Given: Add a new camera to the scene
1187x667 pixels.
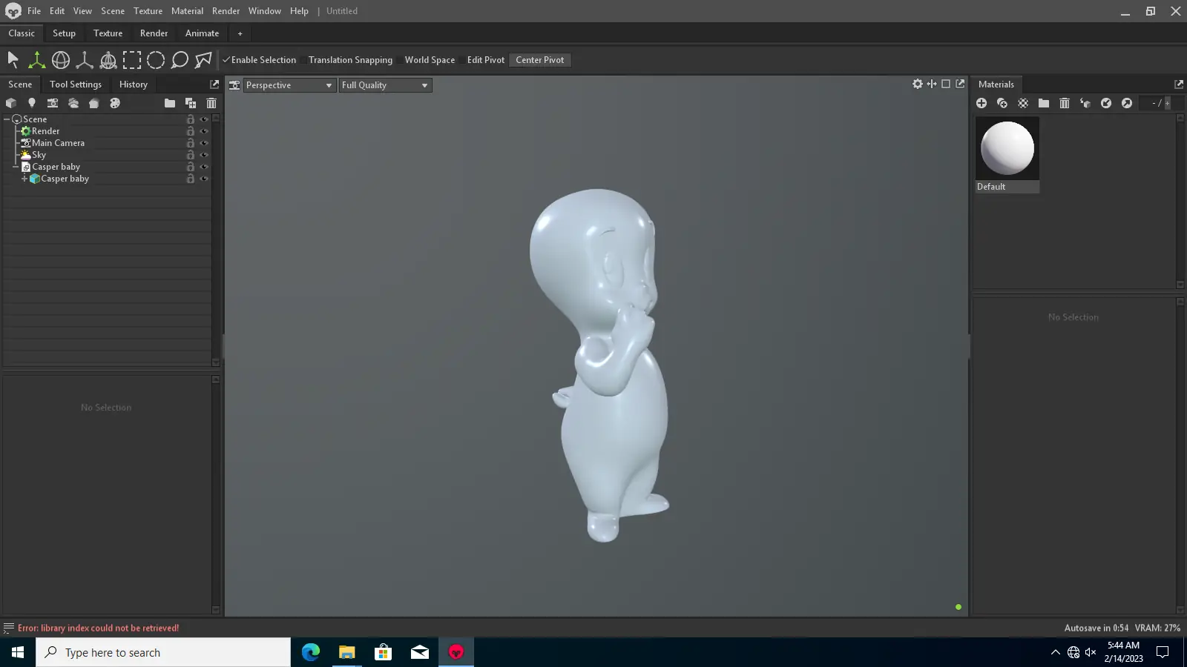Looking at the screenshot, I should (53, 103).
